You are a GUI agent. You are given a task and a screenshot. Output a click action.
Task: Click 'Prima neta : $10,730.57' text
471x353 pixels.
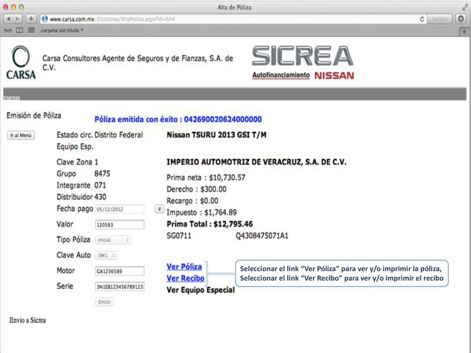click(206, 178)
